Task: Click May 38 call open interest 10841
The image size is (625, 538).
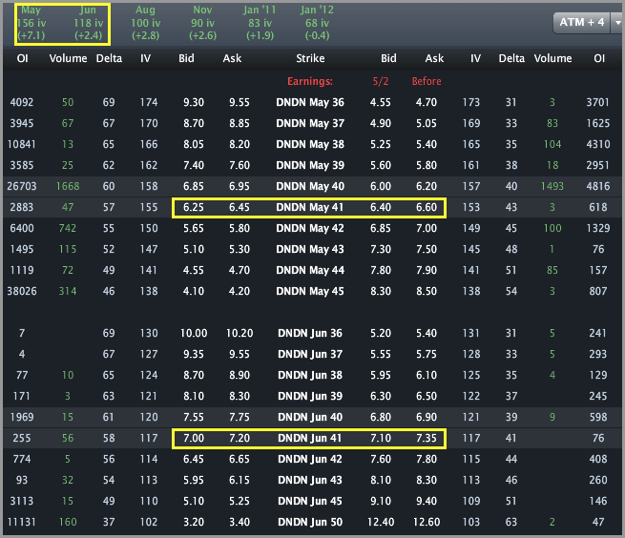Action: (x=22, y=144)
